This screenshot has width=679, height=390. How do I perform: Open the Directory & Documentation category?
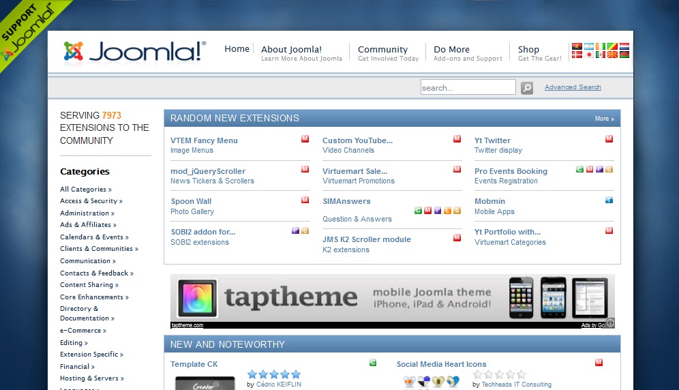click(x=87, y=314)
